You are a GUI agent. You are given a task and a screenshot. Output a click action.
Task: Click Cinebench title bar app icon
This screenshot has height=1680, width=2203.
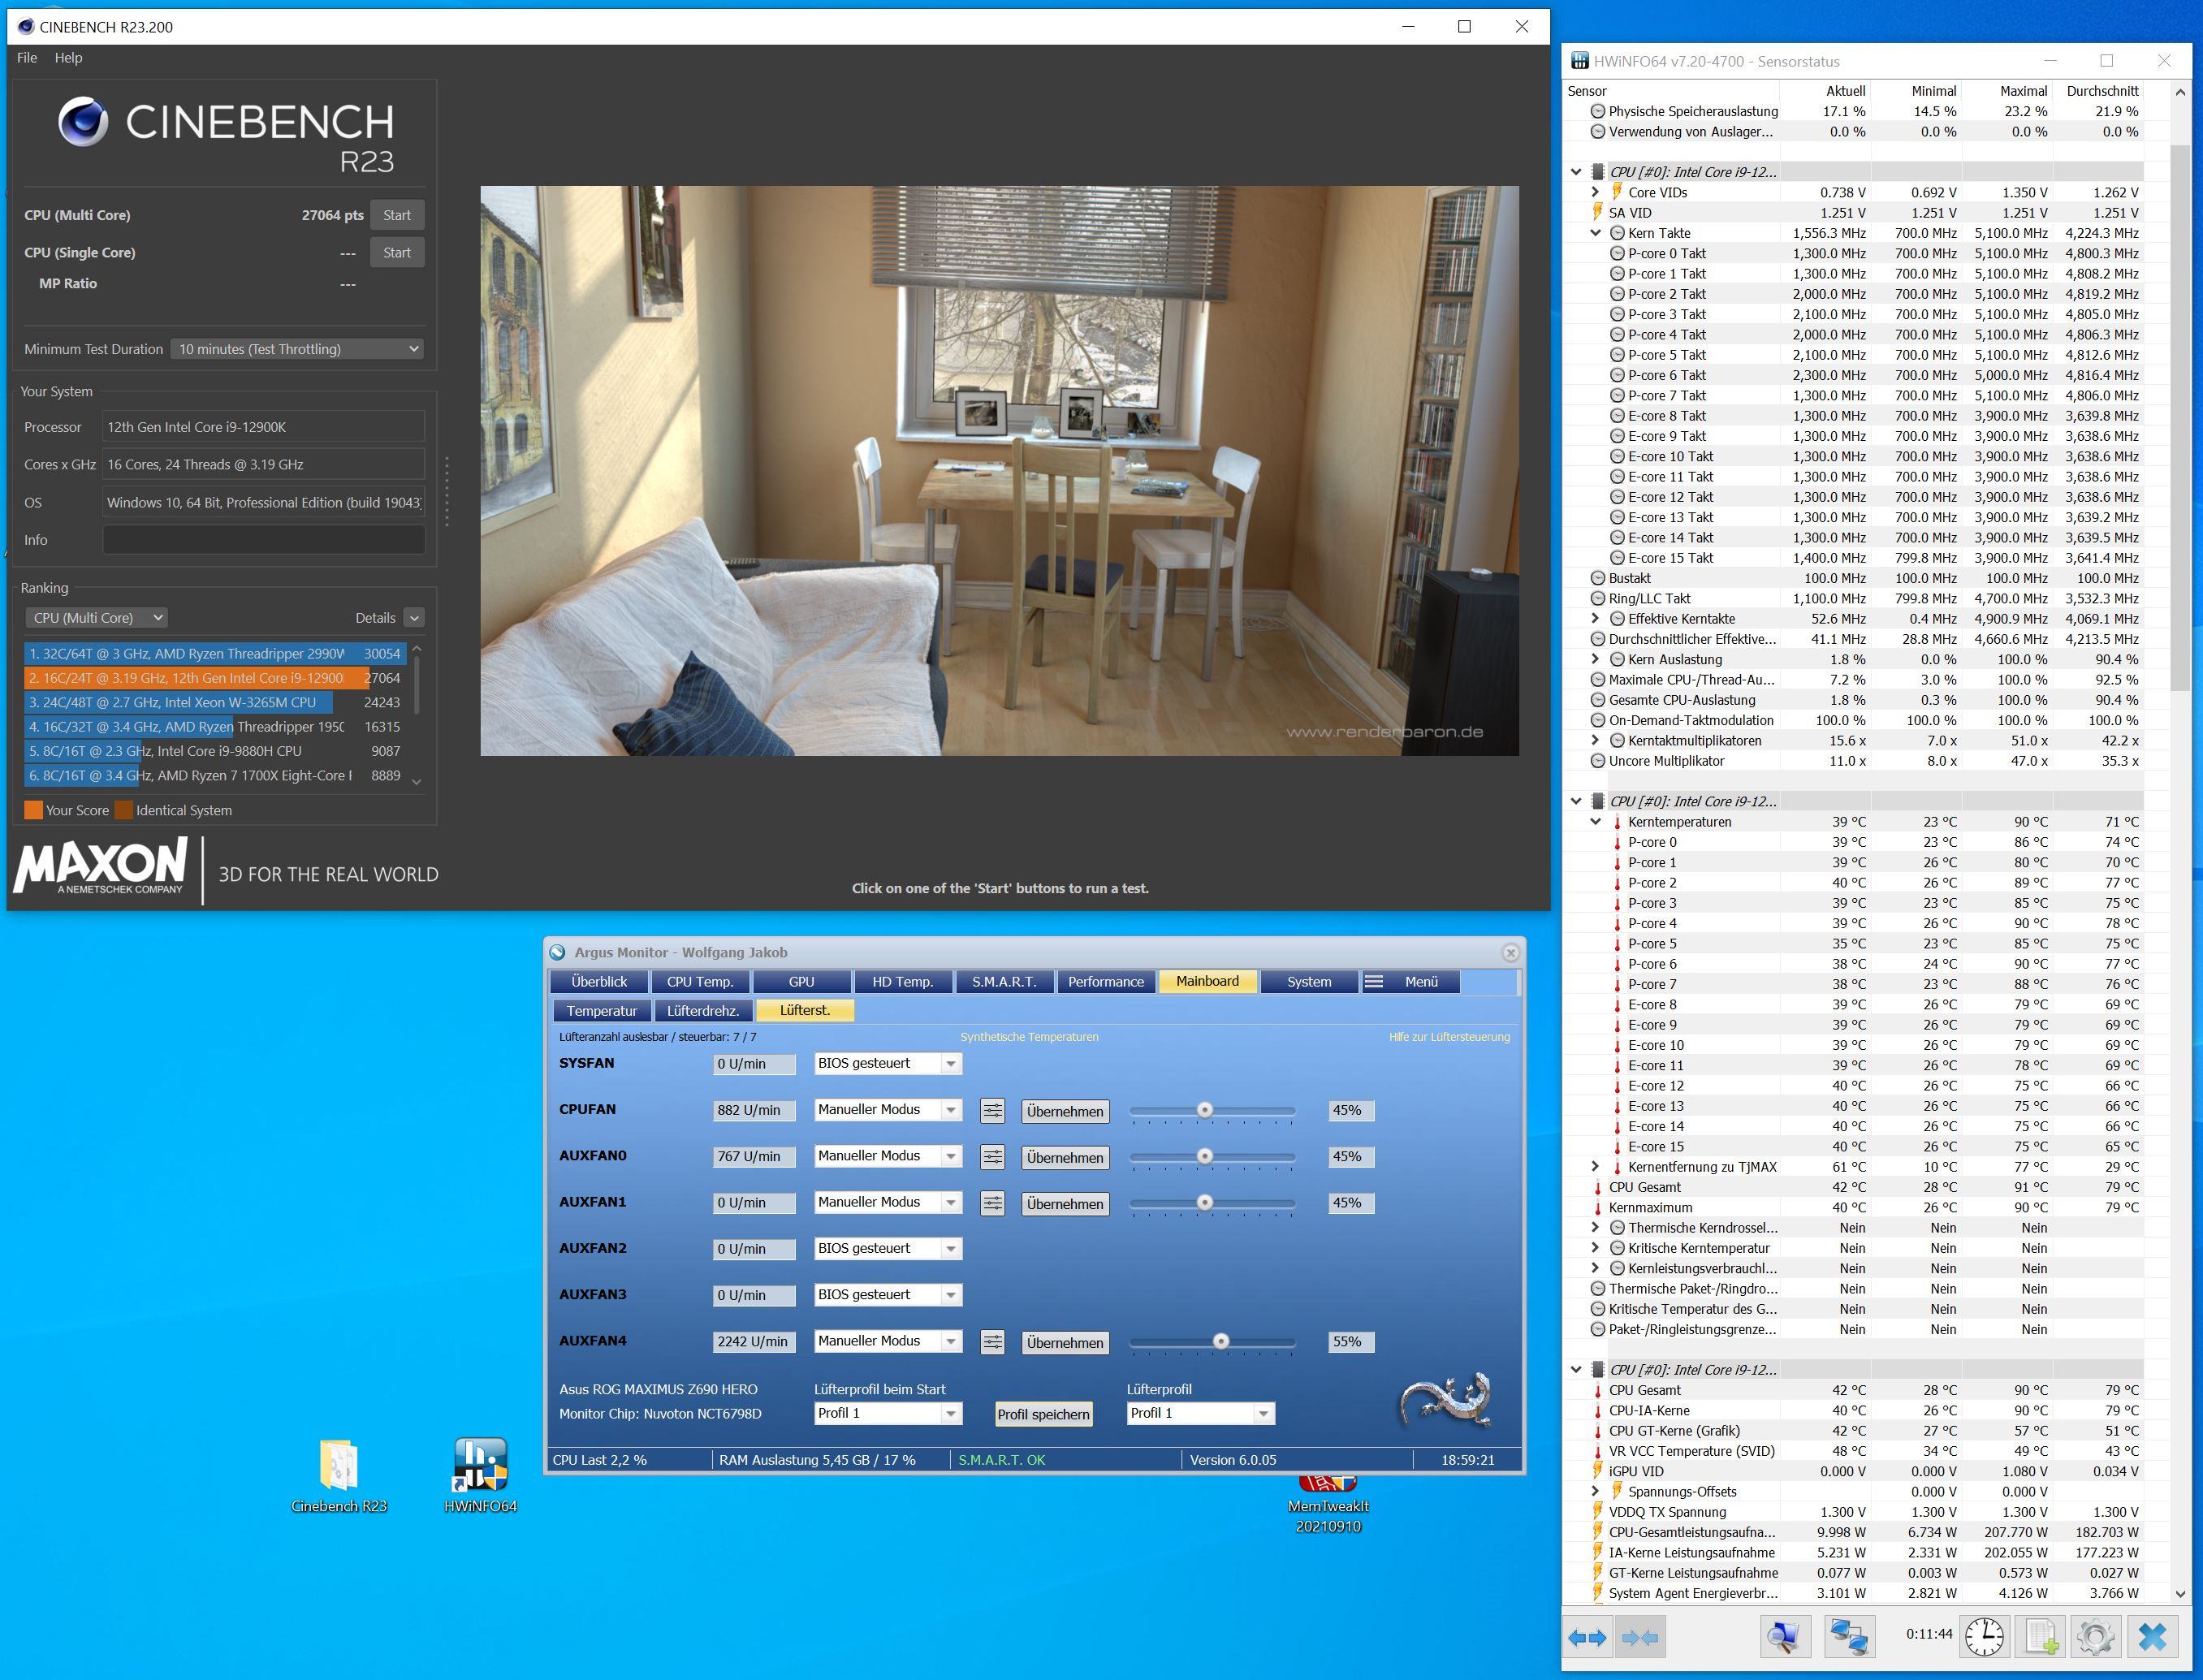tap(26, 27)
